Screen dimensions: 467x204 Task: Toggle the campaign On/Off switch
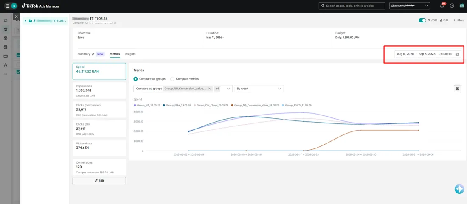pos(422,20)
